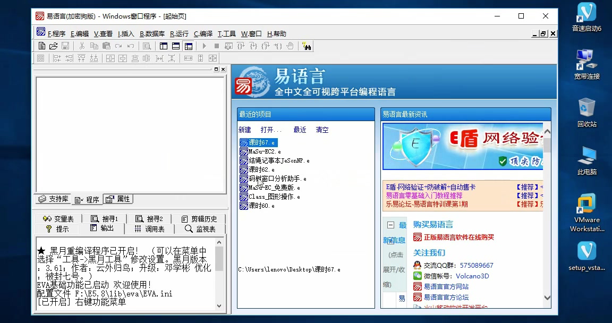612x323 pixels.
Task: Click the same-width sizing icon
Action: [188, 58]
